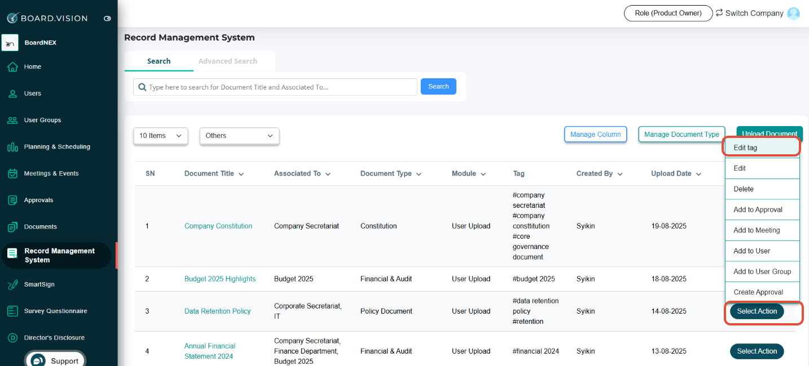Open the Budget 2025 Highlights link
This screenshot has width=809, height=366.
[x=220, y=279]
